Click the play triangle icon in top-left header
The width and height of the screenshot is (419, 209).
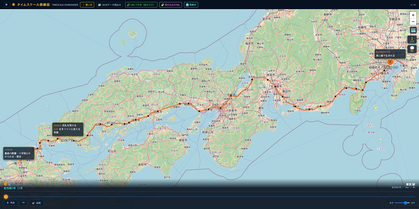(x=7, y=5)
